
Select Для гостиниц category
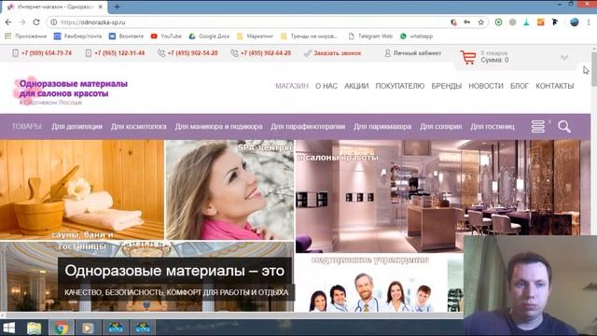493,126
